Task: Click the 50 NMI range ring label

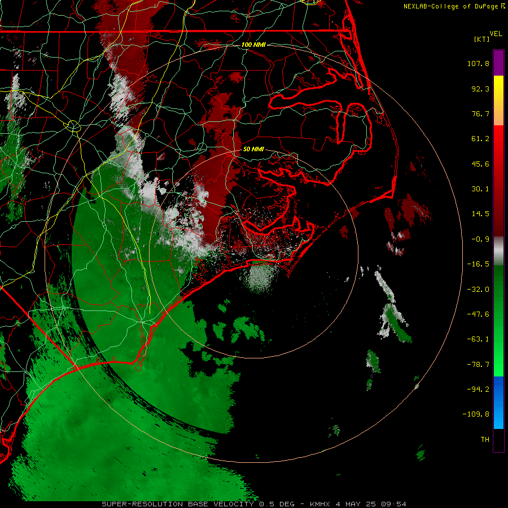Action: tap(253, 150)
